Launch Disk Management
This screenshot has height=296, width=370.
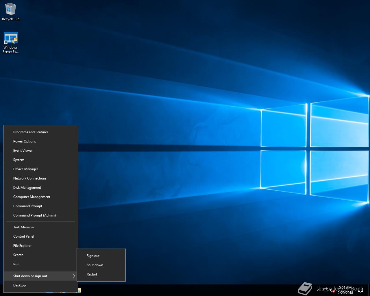(41, 188)
